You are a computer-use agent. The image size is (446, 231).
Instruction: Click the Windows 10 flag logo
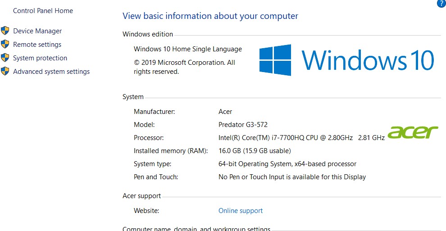coord(275,60)
